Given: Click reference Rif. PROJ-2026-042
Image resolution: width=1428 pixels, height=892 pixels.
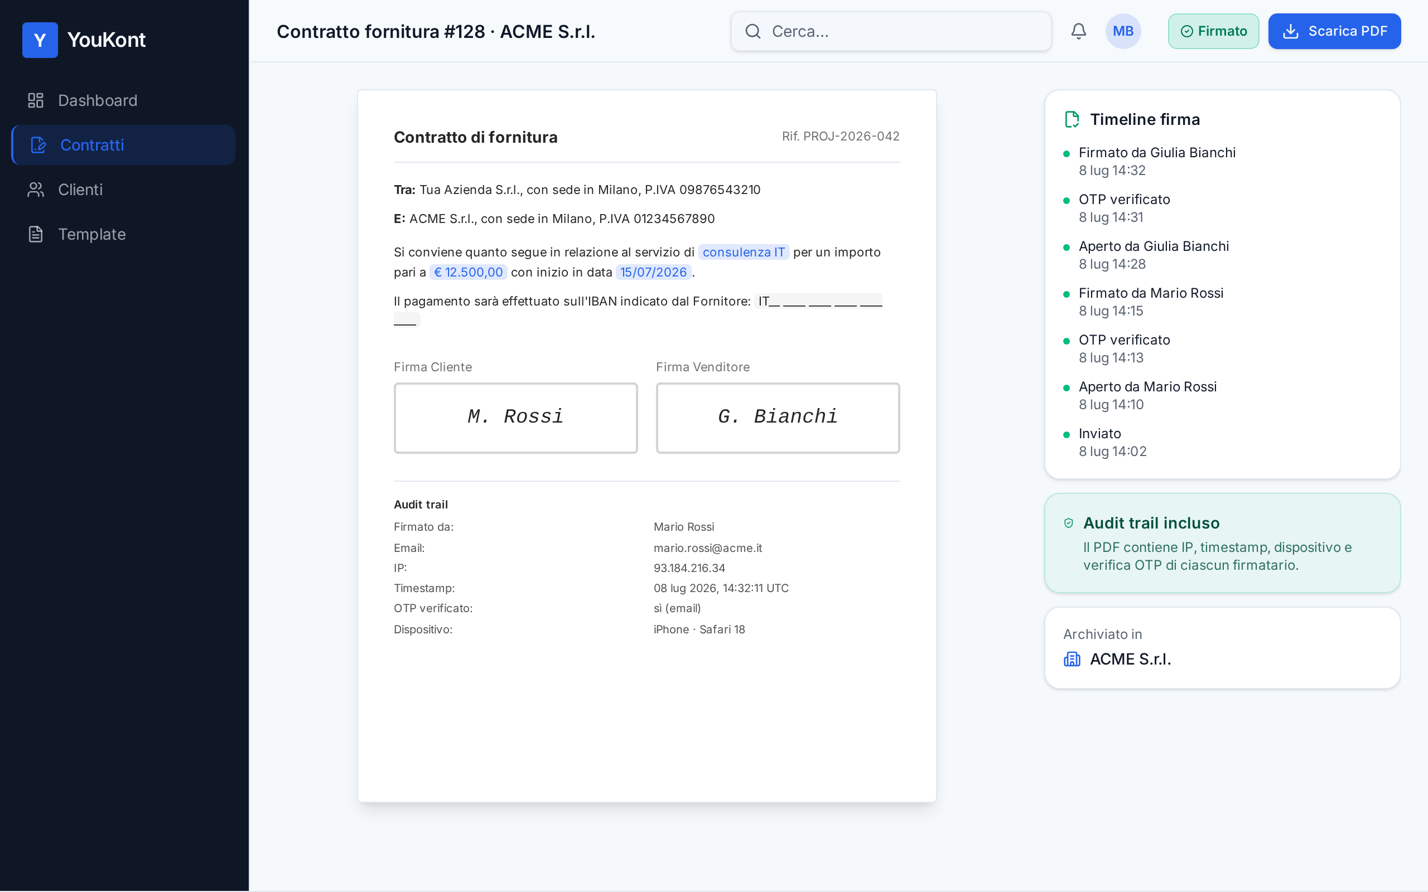Looking at the screenshot, I should click(840, 136).
